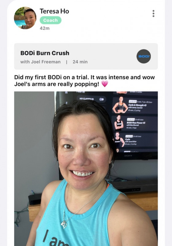
Task: Select the BODi Flow Power 45 trainer thumbnail
Action: click(119, 123)
